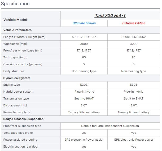Click the Vehicle Model header cell
Image resolution: width=162 pixels, height=151 pixels.
[x=15, y=20]
